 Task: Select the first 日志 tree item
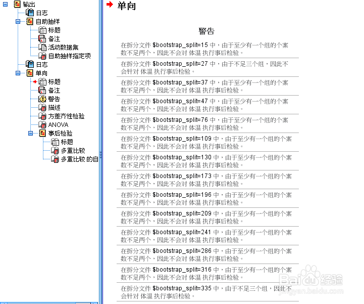[x=42, y=13]
